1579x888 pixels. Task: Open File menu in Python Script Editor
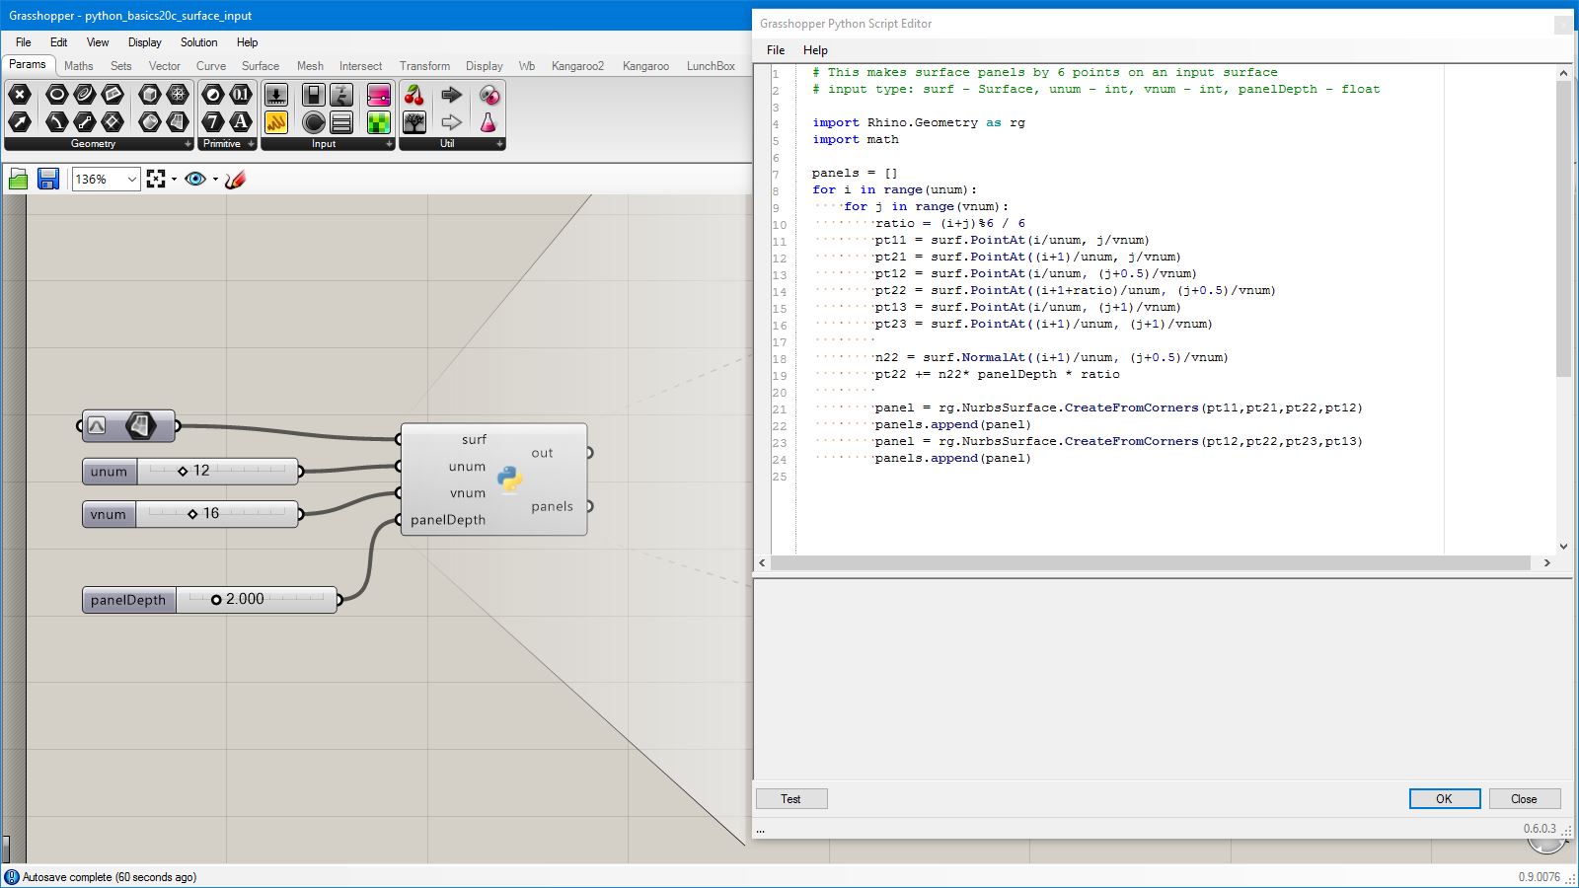[776, 50]
